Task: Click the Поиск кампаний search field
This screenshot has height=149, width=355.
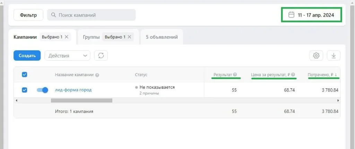Action: (x=92, y=15)
